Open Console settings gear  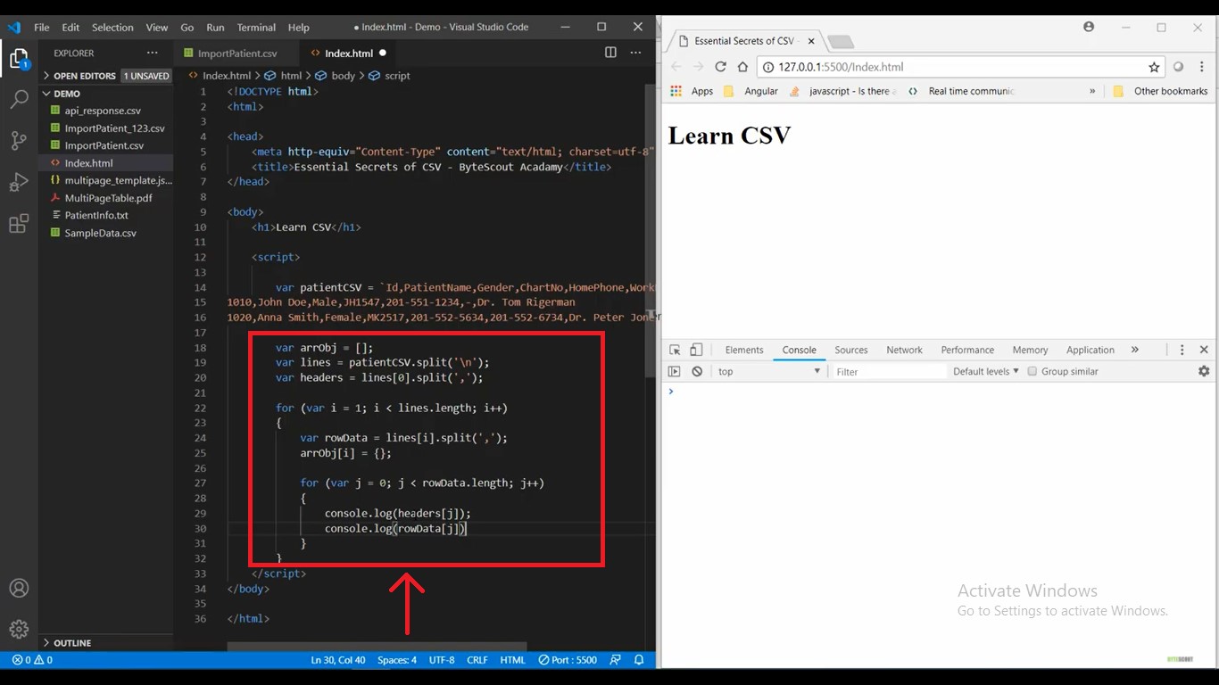pos(1204,371)
